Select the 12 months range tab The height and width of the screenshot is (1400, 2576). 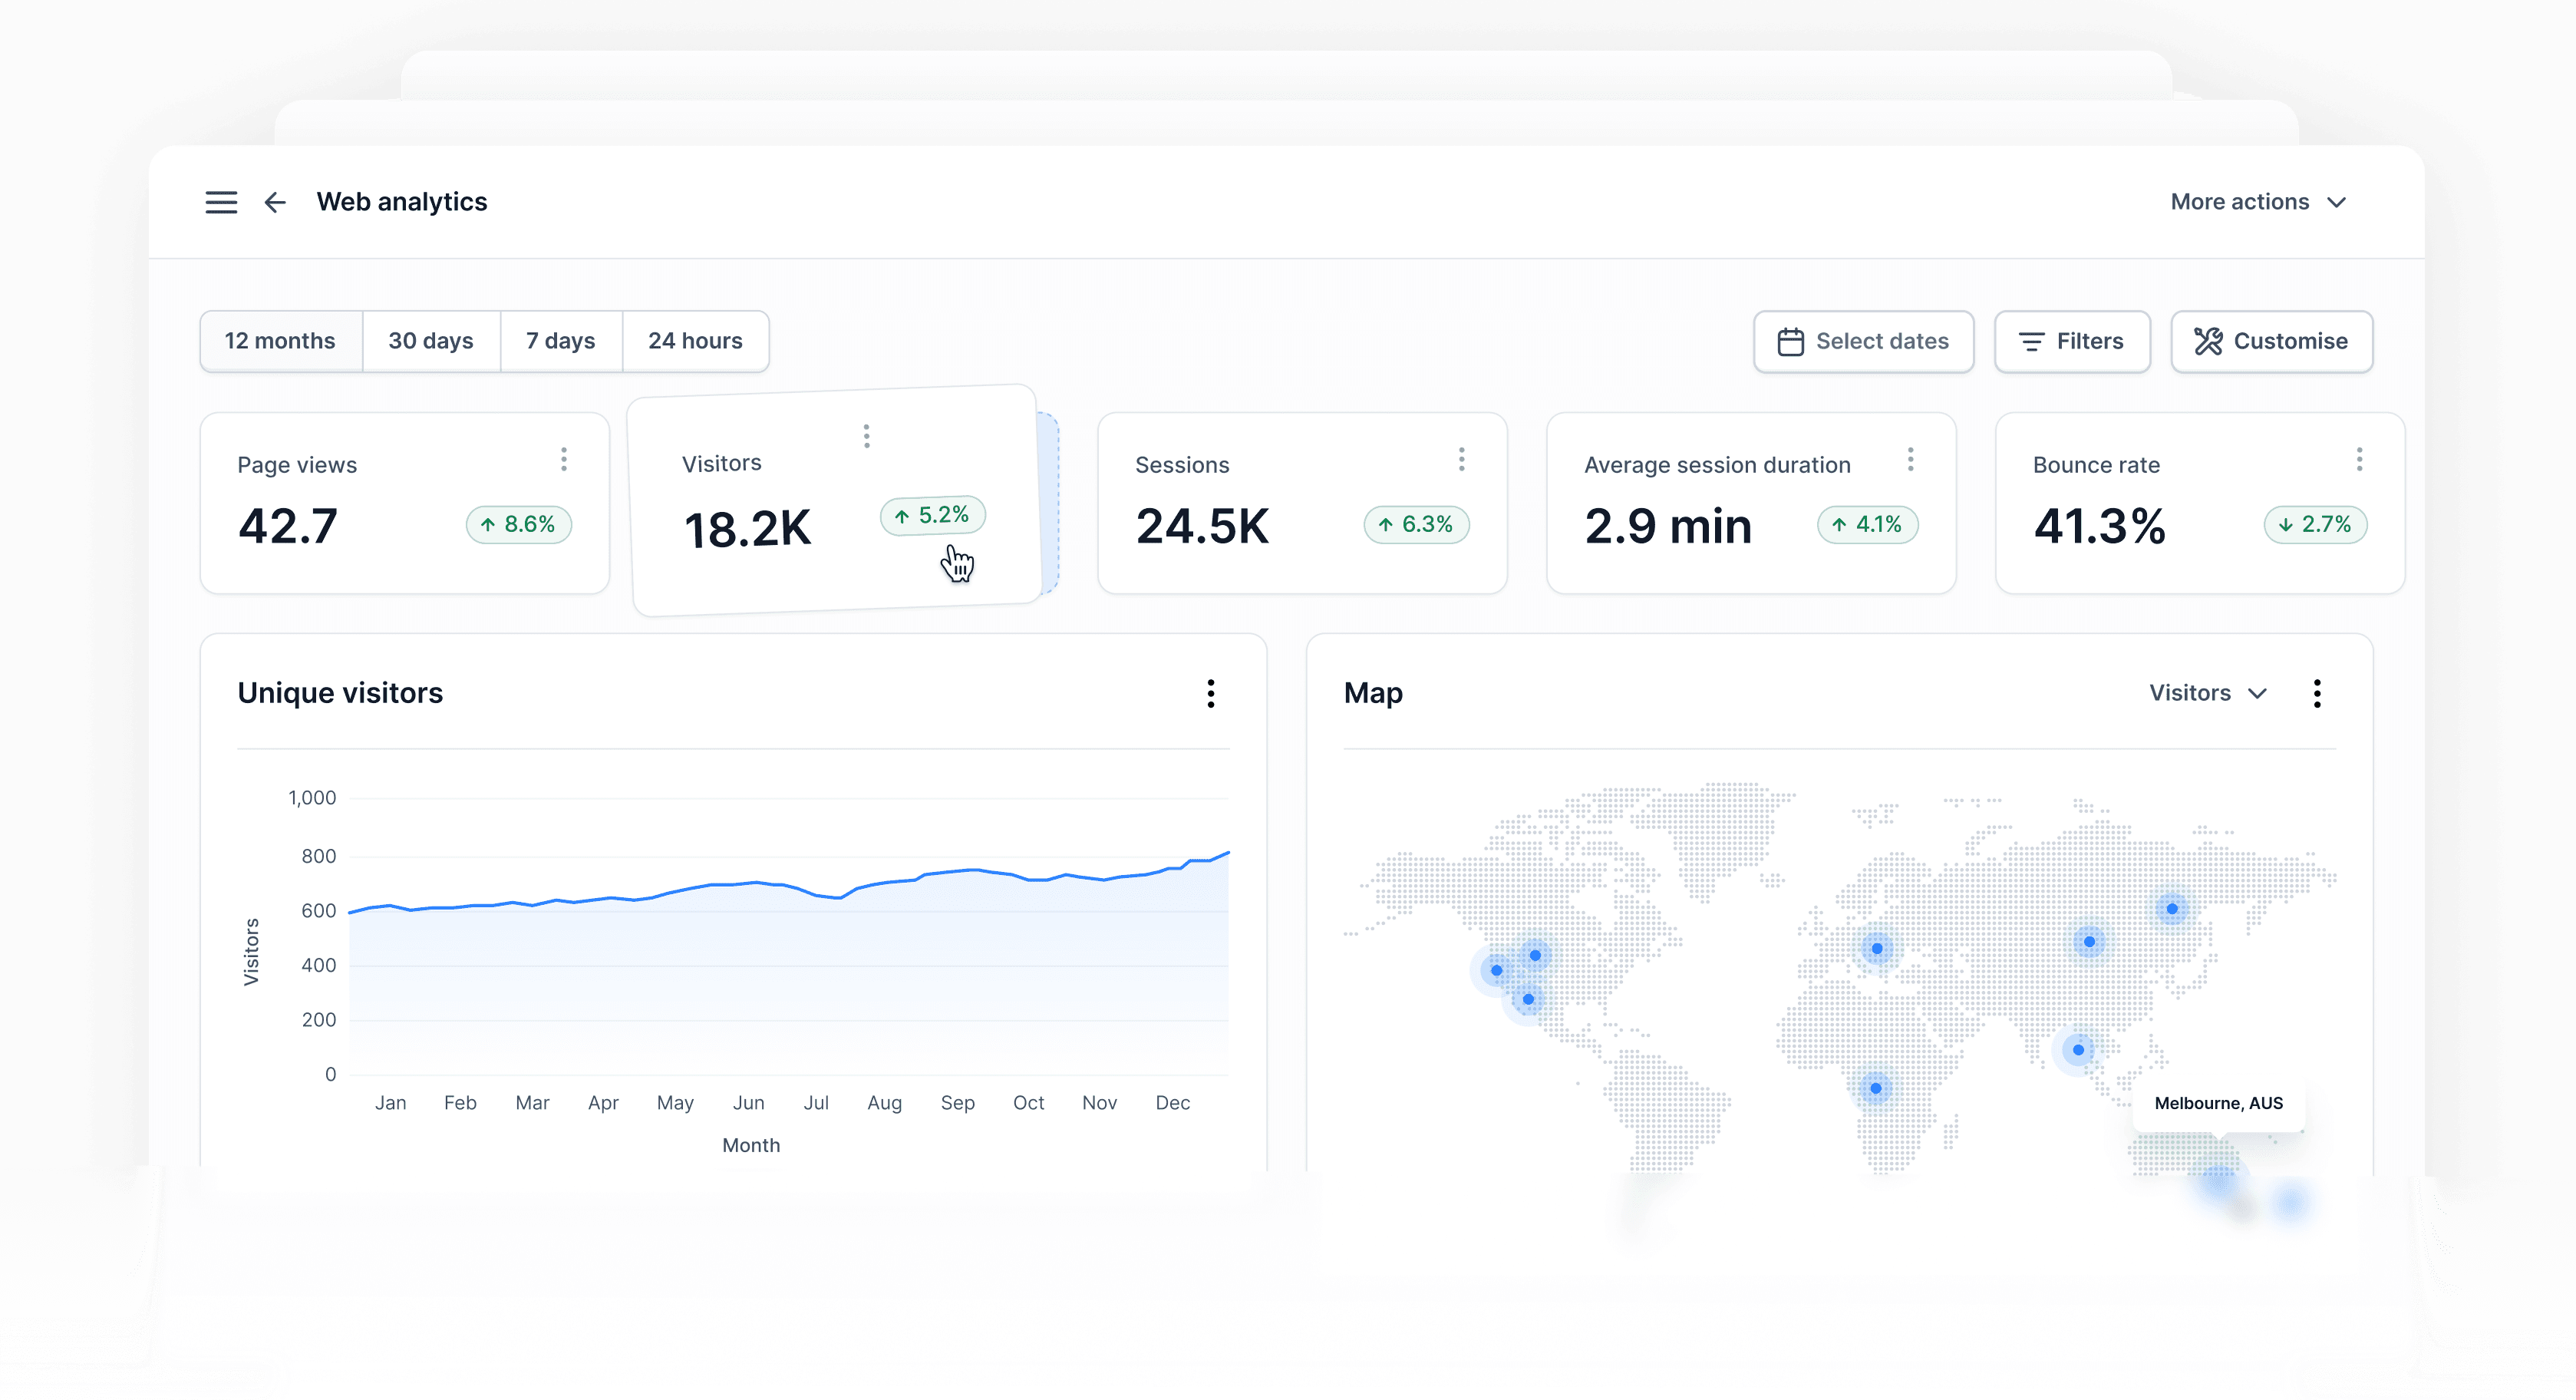pyautogui.click(x=281, y=341)
